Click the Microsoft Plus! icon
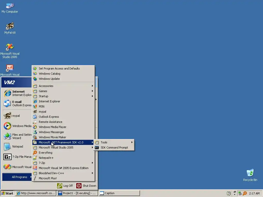Screen dimensions: 263x197 click(35, 178)
